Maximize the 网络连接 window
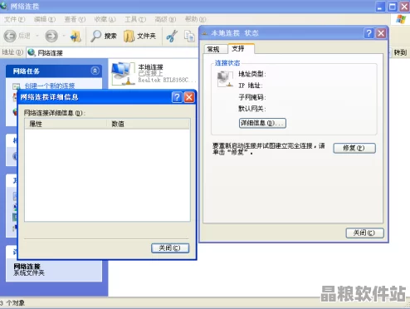 (393, 7)
